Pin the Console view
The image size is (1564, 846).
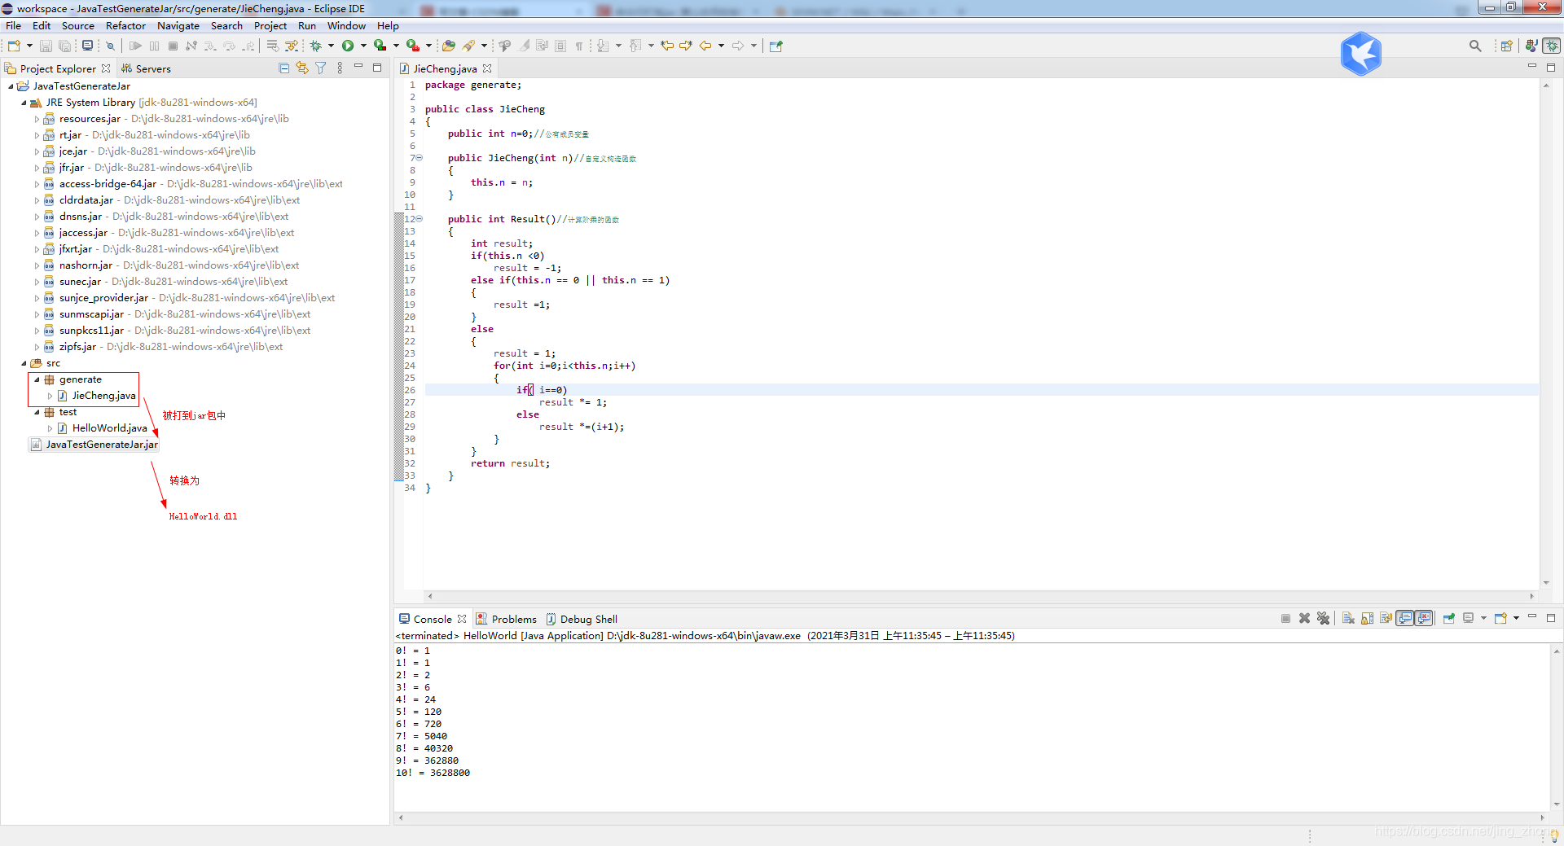pos(1449,619)
